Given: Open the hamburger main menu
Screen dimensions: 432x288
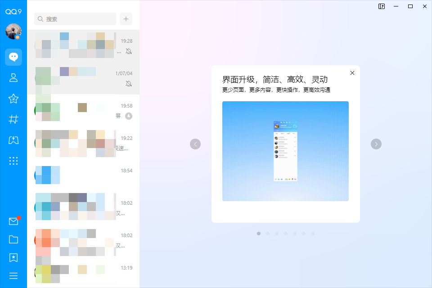Looking at the screenshot, I should [13, 275].
